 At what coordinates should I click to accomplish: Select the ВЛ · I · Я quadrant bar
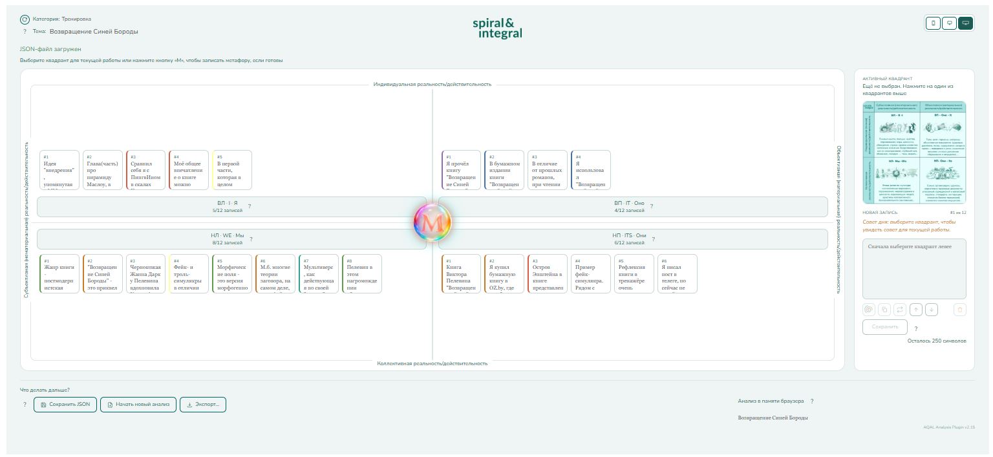231,207
